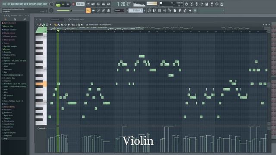Open the Browser view icon

(169, 10)
